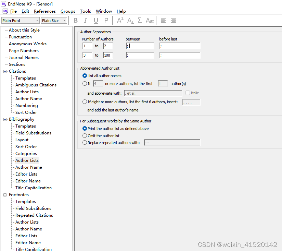Click second-row before last separator field

pyautogui.click(x=180, y=55)
